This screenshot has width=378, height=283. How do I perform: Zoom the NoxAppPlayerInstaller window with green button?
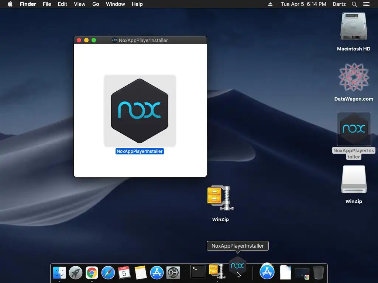(x=94, y=40)
